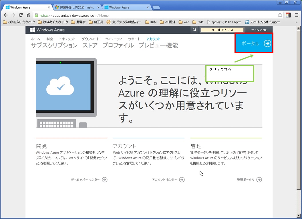Screen dimensions: 302x219
Task: Open the コミュニティ navigation item
Action: click(114, 39)
